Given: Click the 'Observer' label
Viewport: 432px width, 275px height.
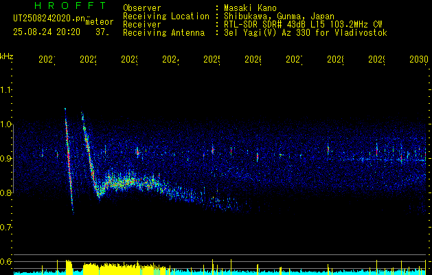Looking at the screenshot, I should 142,8.
